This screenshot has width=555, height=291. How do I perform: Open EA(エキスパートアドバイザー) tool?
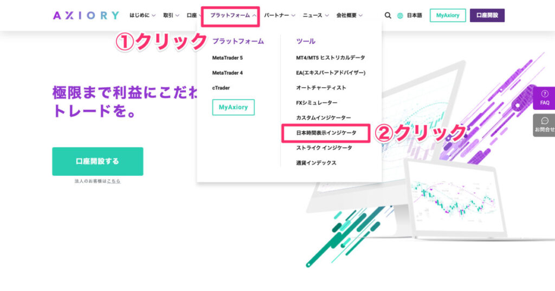(331, 72)
